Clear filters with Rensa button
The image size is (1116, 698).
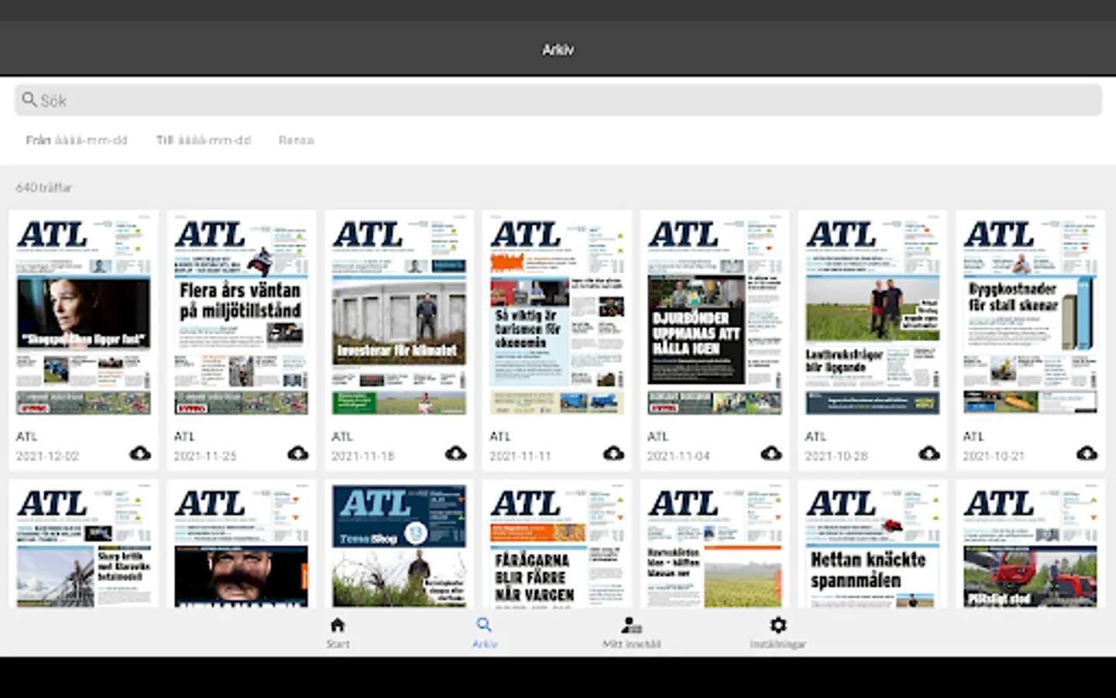[296, 140]
